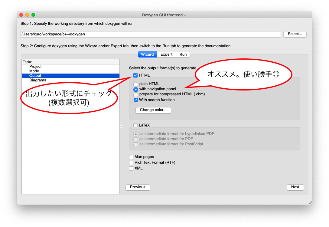Choose the 'with navigation panel' option

tap(136, 89)
